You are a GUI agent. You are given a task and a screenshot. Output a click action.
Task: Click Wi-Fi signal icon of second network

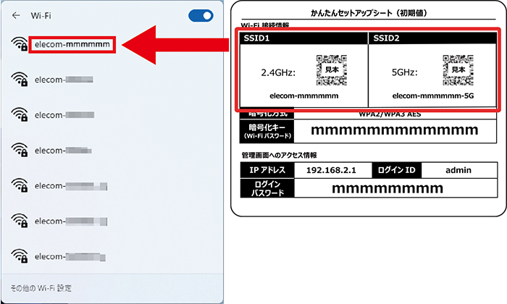coord(20,80)
